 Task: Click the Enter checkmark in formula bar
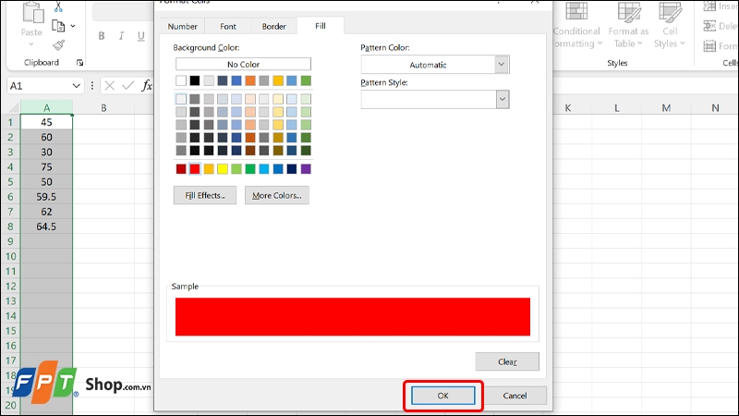[x=127, y=85]
